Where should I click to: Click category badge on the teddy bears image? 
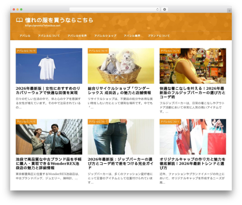[x=98, y=51]
